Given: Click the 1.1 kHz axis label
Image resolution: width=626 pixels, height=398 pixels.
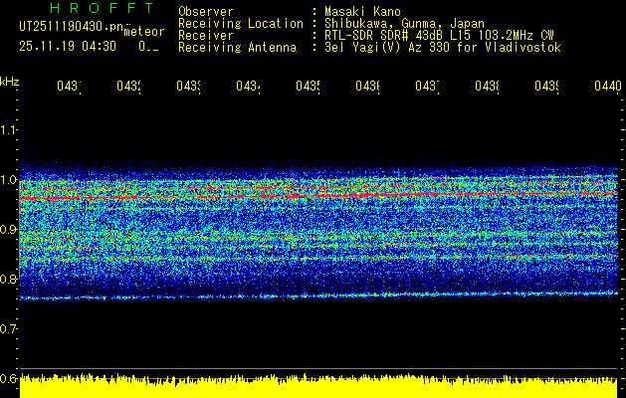Looking at the screenshot, I should [8, 129].
